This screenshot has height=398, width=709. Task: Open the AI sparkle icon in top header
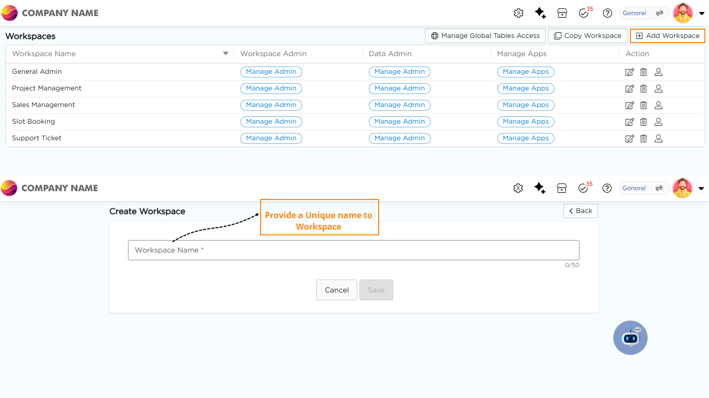[540, 13]
